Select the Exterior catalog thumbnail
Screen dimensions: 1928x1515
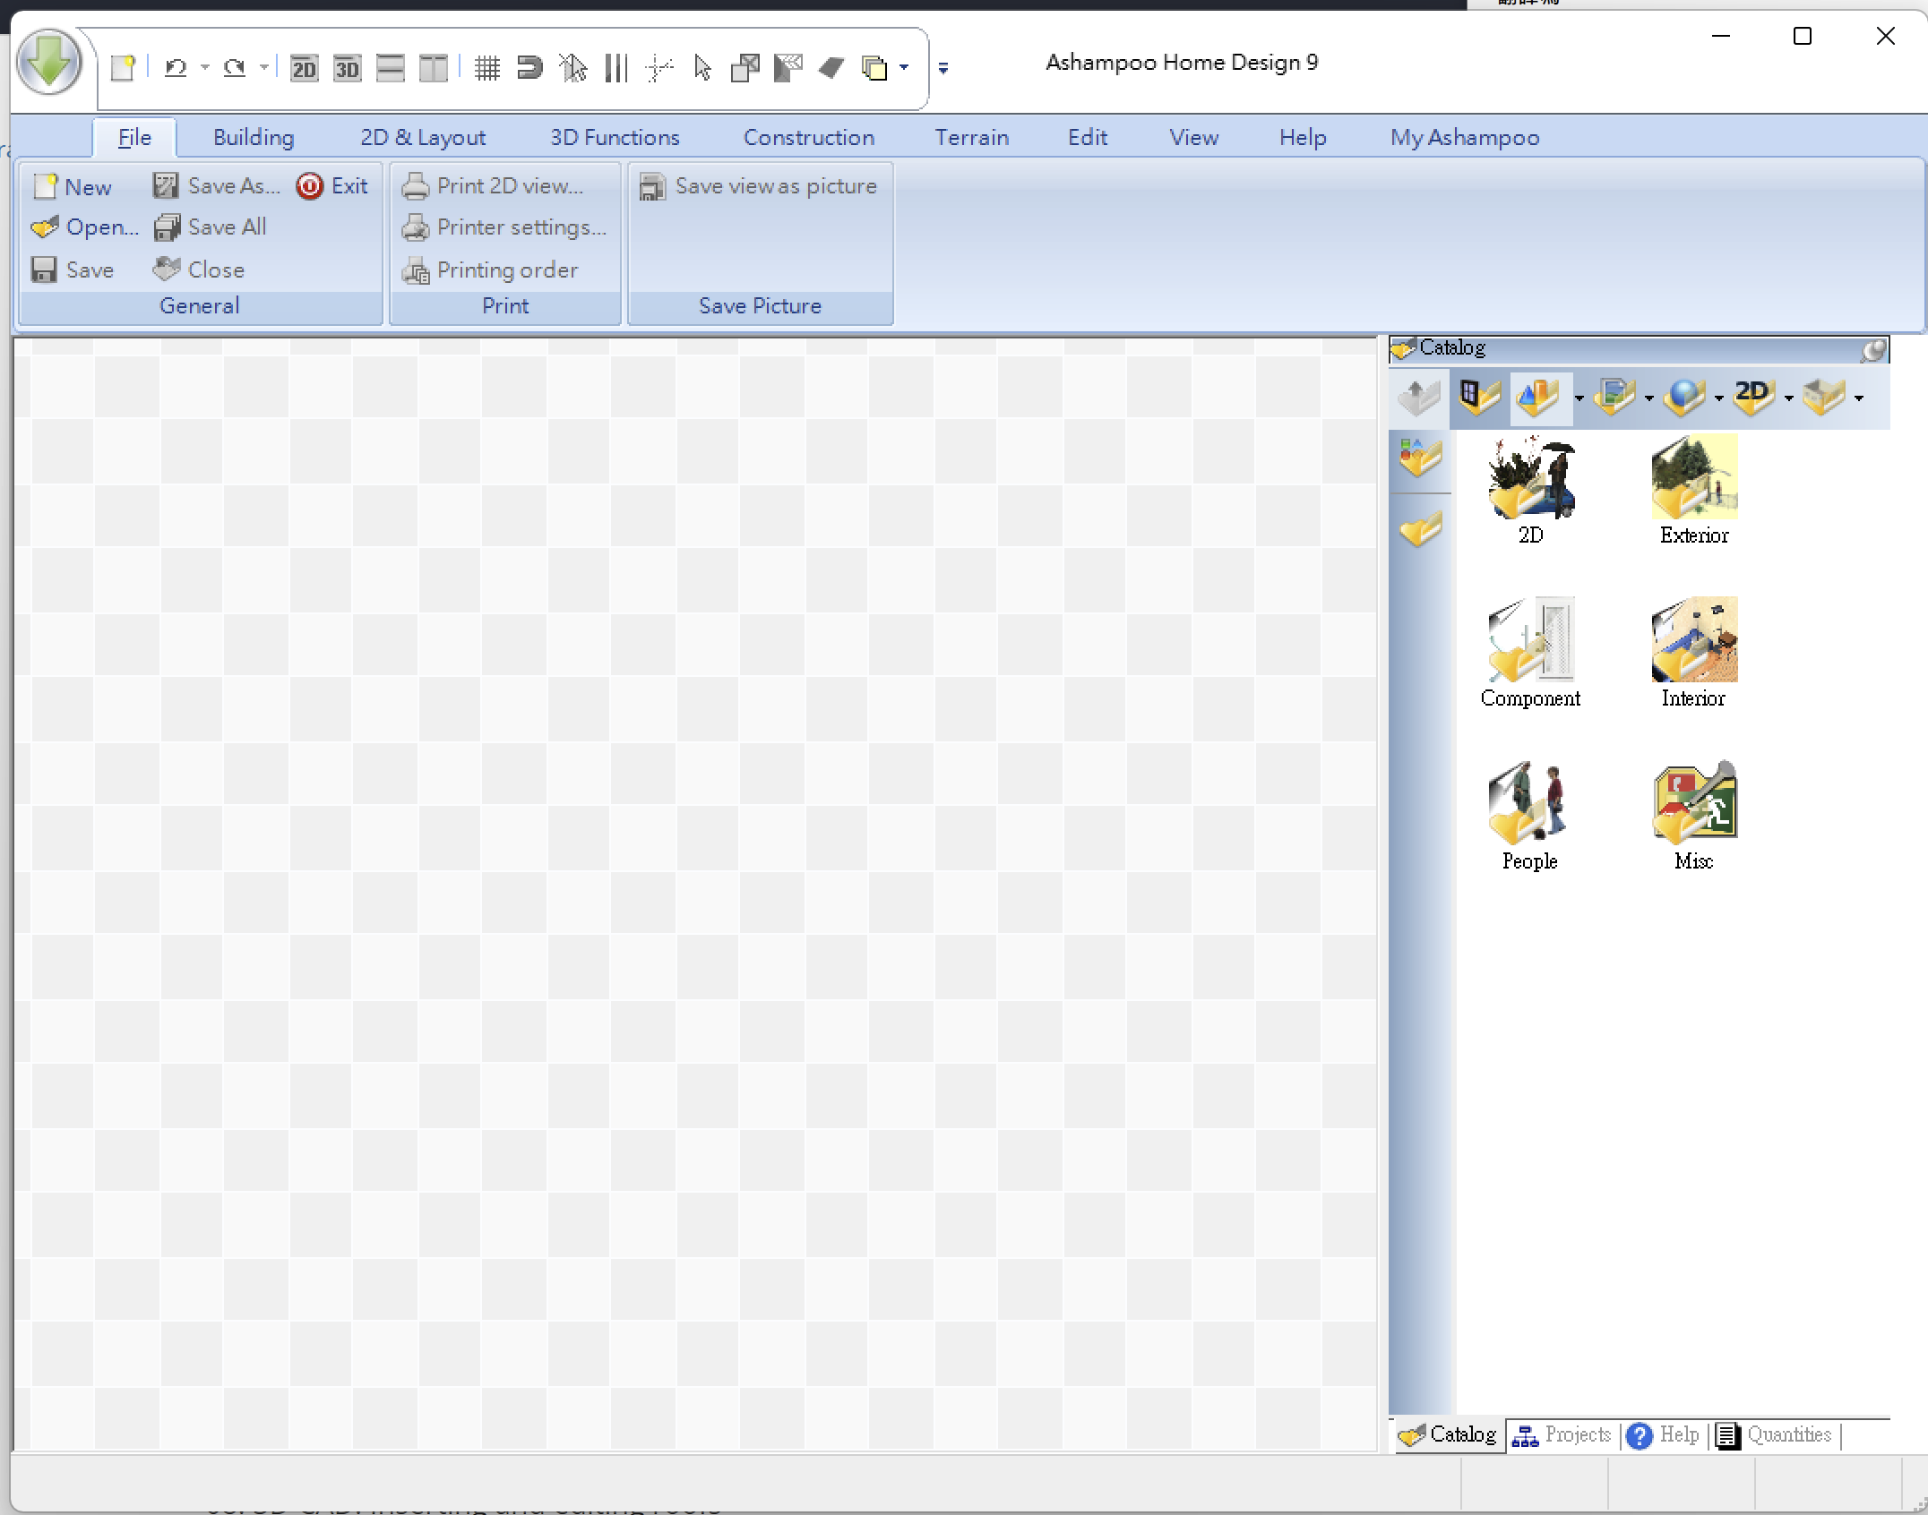point(1693,477)
